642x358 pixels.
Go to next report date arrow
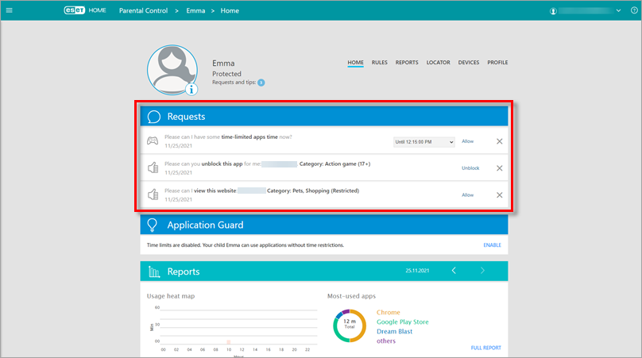[x=482, y=271]
